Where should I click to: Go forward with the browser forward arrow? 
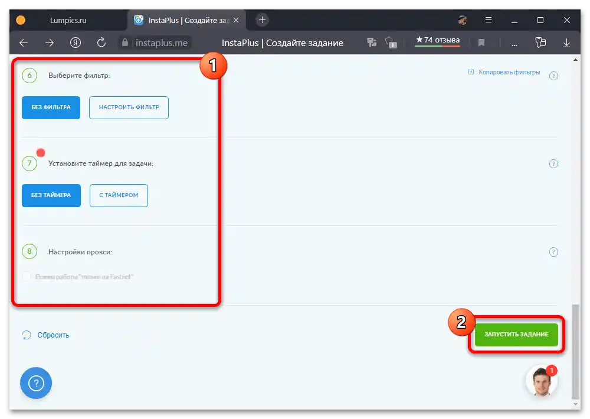(50, 43)
